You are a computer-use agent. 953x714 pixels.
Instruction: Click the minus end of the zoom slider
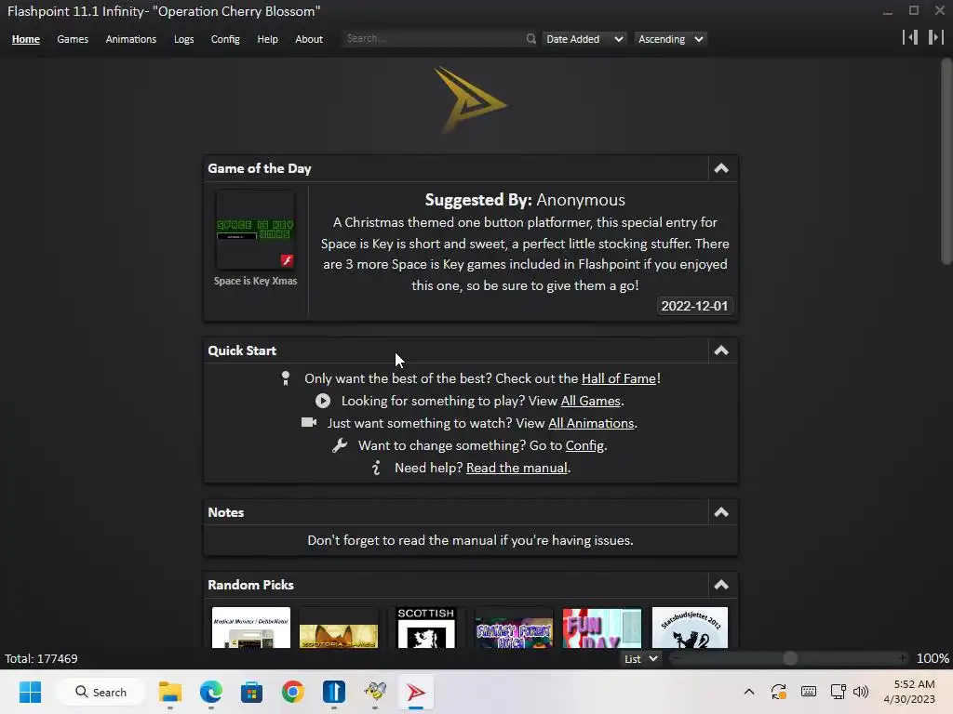coord(676,658)
